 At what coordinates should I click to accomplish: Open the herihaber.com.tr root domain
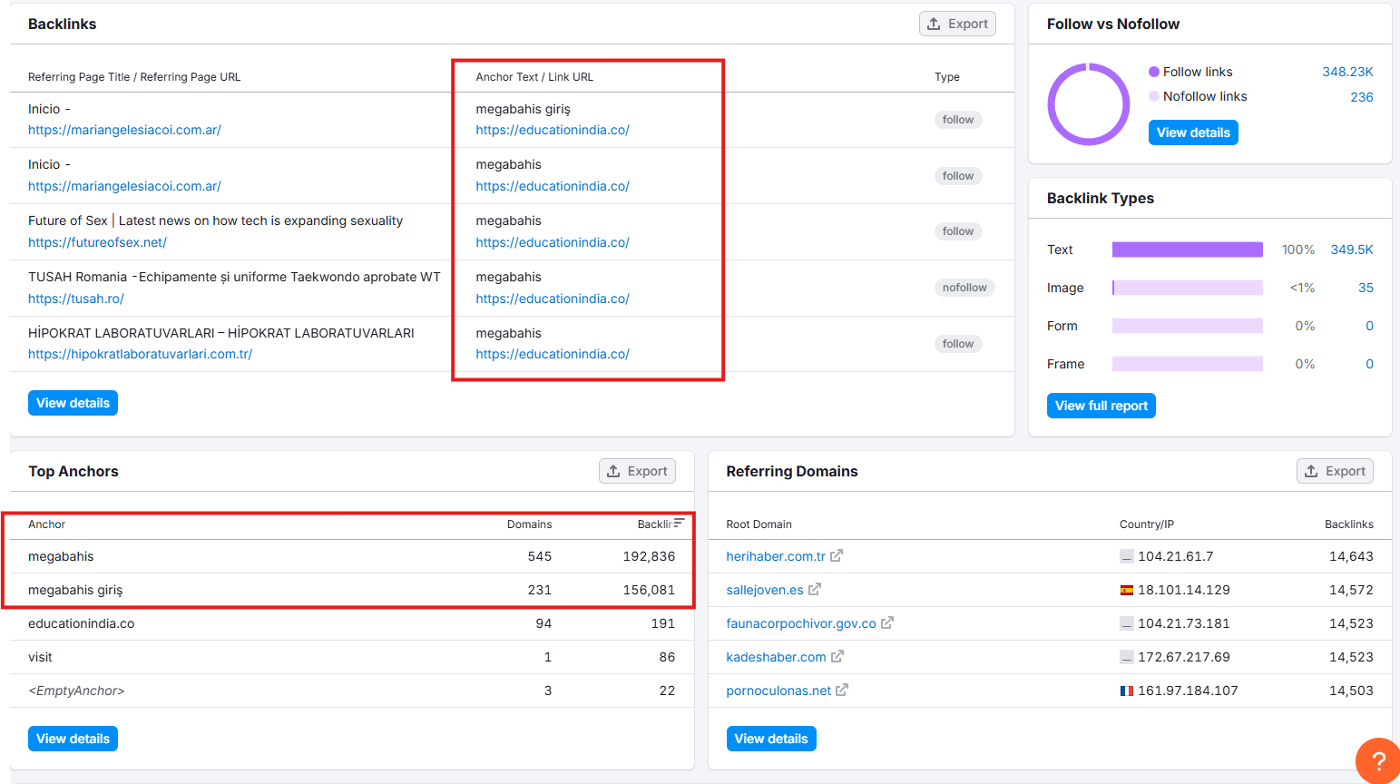tap(776, 556)
